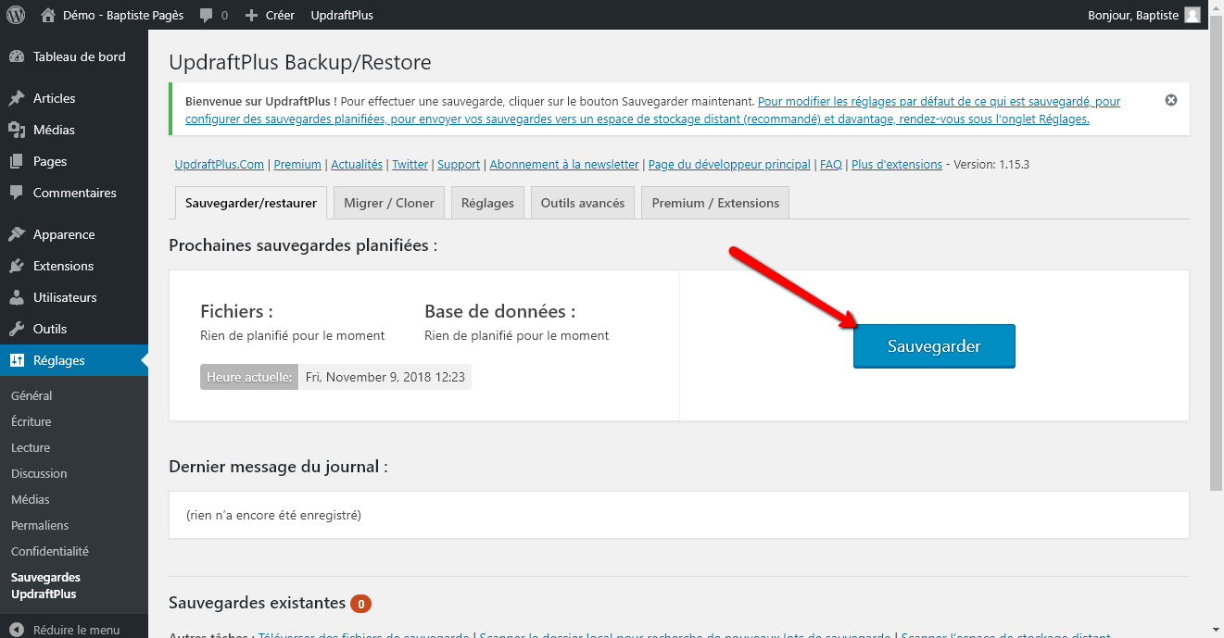This screenshot has height=638, width=1224.
Task: Open the Plus d'extensions link
Action: coord(897,164)
